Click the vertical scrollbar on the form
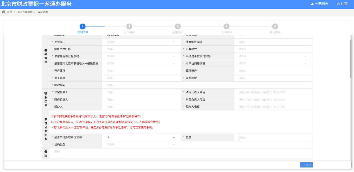354x172 pixels. 350,58
